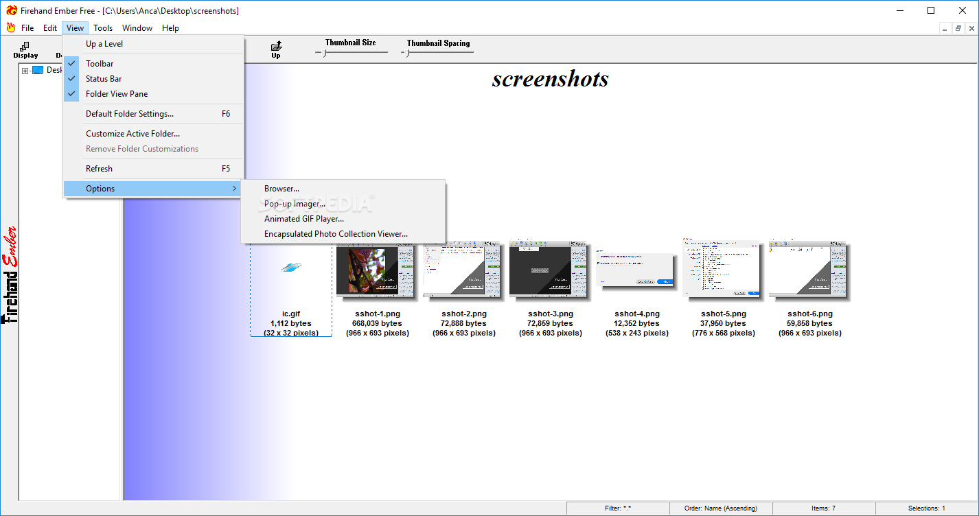This screenshot has height=516, width=979.
Task: Select Customize Active Folder entry
Action: pos(153,134)
